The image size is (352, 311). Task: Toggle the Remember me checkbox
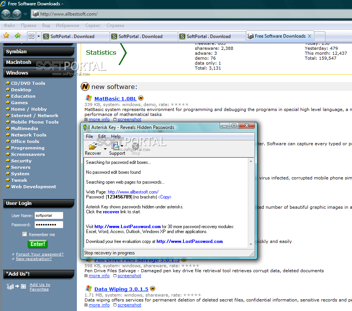pyautogui.click(x=24, y=234)
